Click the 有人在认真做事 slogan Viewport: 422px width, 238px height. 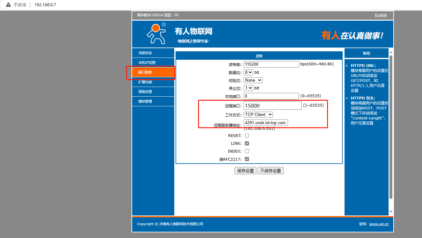coord(352,36)
